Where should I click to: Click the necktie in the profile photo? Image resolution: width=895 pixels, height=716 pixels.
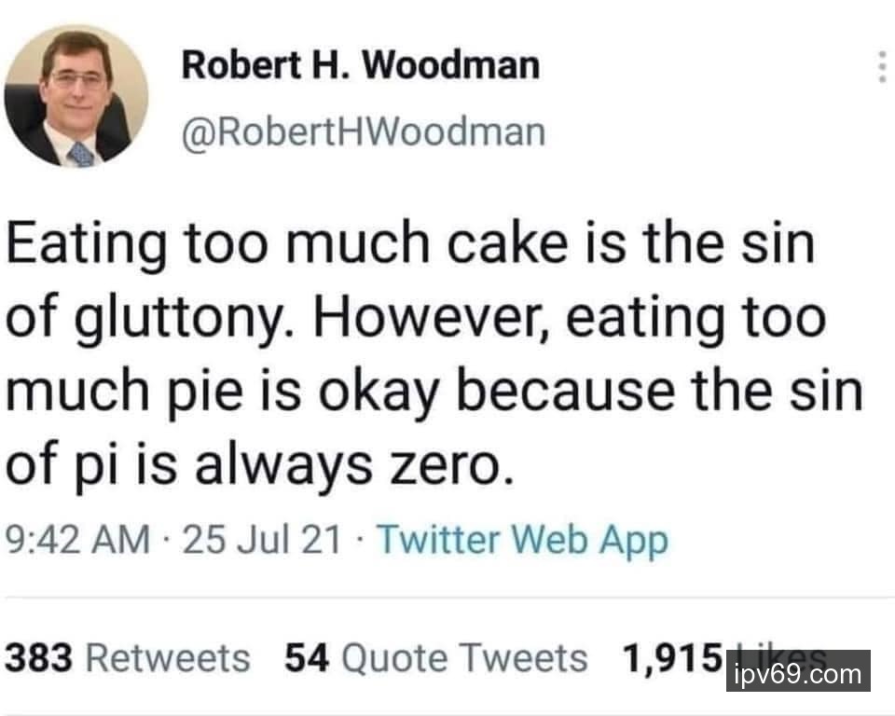pyautogui.click(x=82, y=152)
